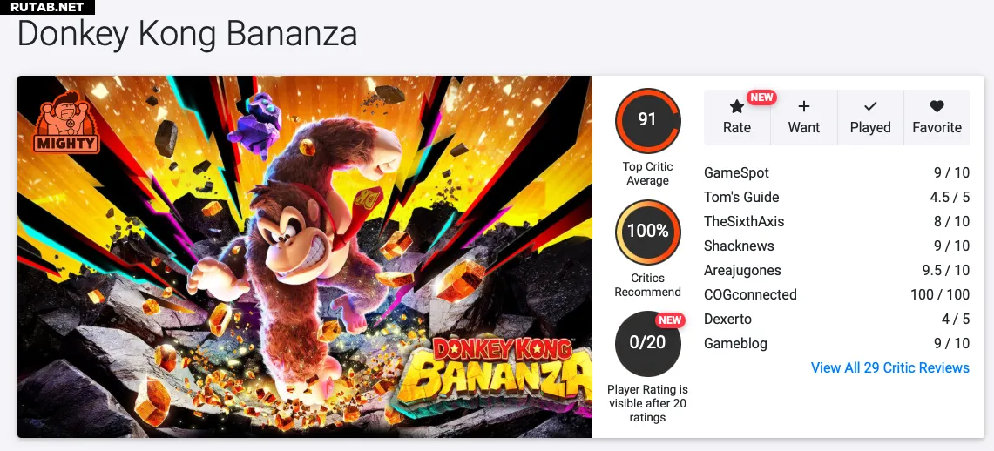View All 29 Critic Reviews
This screenshot has height=451, width=994.
click(890, 368)
